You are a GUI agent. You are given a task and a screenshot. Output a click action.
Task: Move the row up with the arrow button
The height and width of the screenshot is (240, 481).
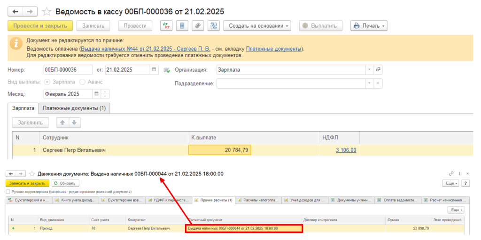point(62,122)
